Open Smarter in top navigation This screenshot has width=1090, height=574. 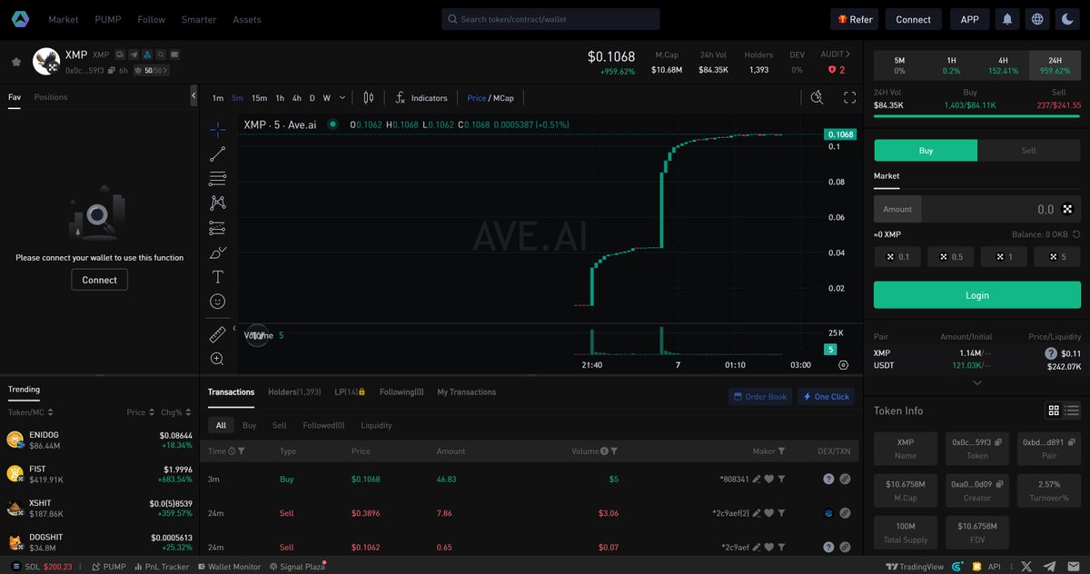point(199,19)
